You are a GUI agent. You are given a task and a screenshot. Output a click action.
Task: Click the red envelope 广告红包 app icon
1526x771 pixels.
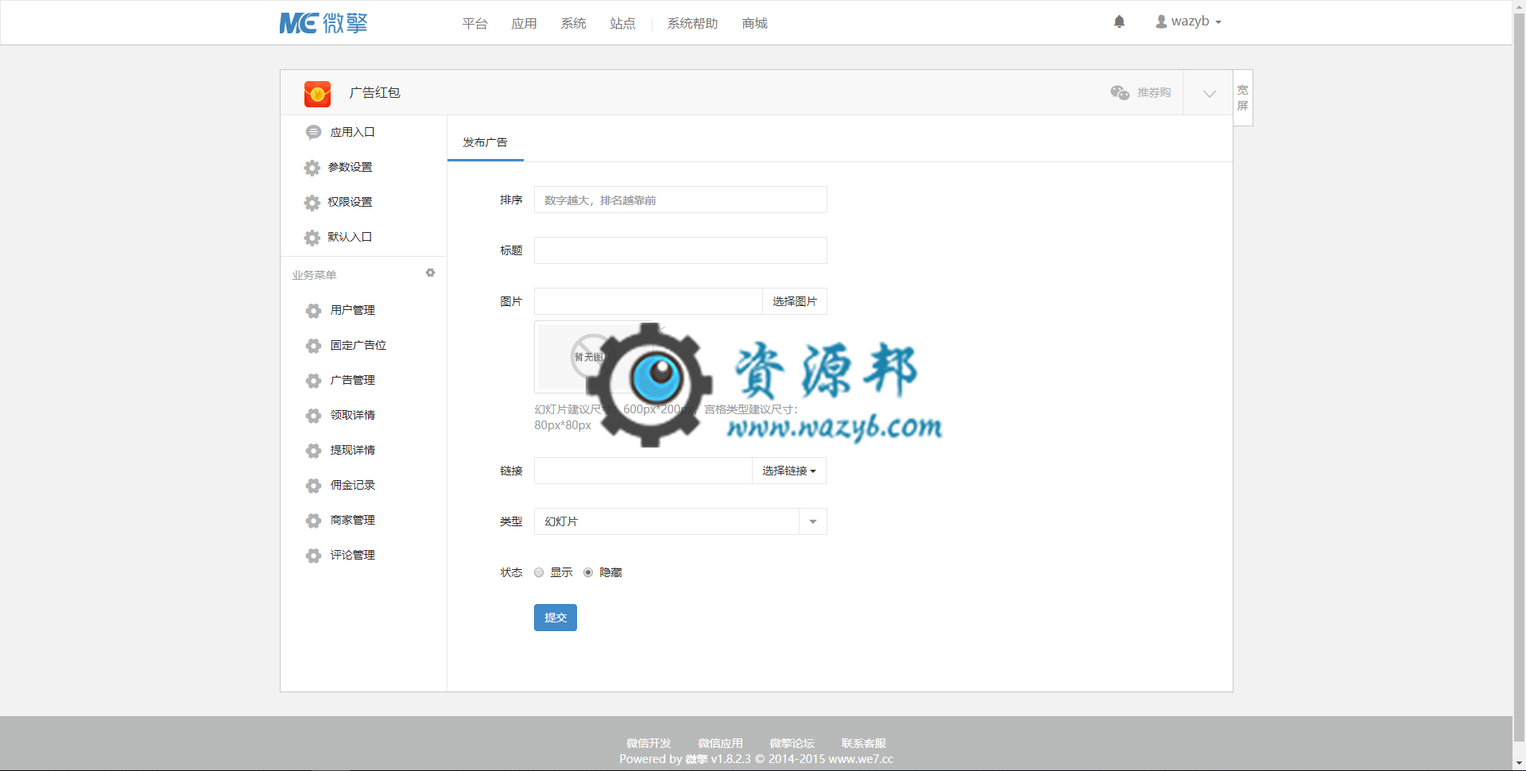click(x=317, y=94)
